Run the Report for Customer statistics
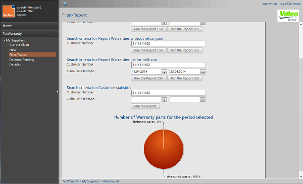This screenshot has height=184, width=303. pyautogui.click(x=145, y=106)
